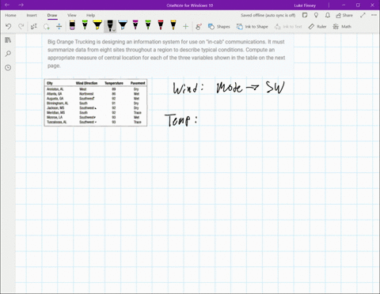The width and height of the screenshot is (380, 294).
Task: Click 'Saved offline (auto sync is off)' status
Action: point(268,15)
